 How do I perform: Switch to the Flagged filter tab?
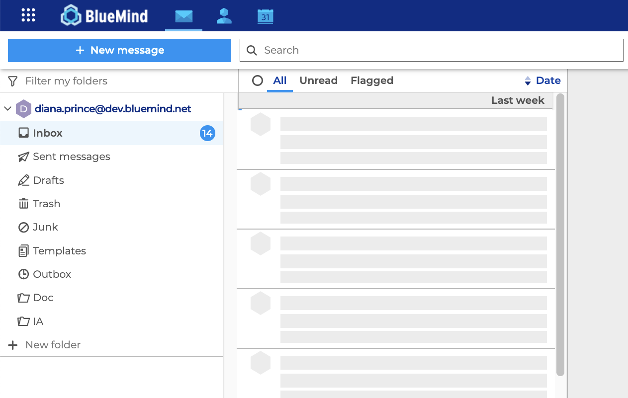372,80
